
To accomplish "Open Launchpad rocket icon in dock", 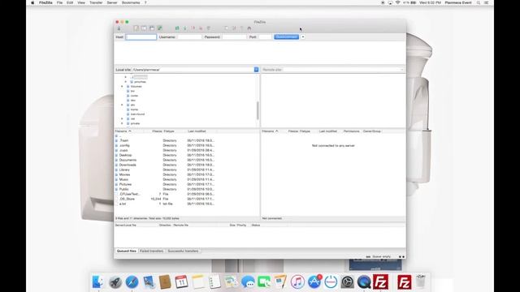I will (115, 281).
